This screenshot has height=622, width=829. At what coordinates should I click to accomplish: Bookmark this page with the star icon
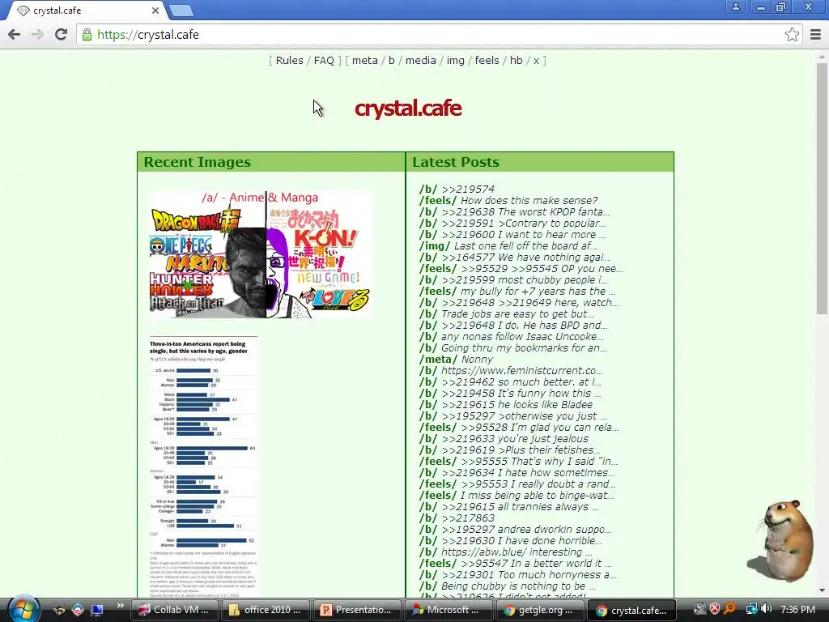click(792, 35)
